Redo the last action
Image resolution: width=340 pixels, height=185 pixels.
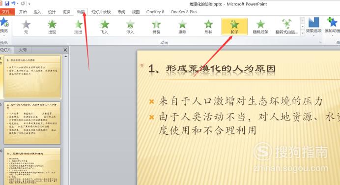(23, 3)
